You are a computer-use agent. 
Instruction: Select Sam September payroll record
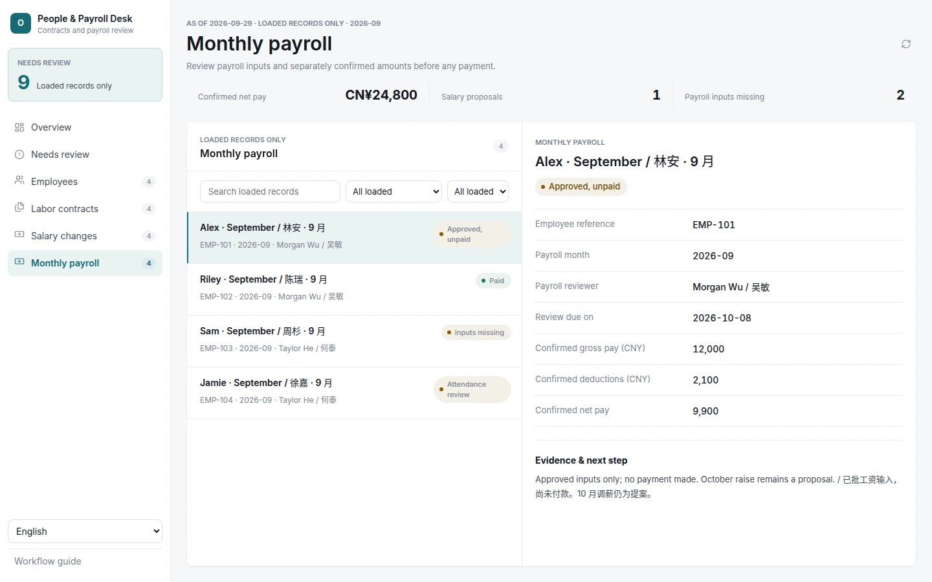(354, 341)
